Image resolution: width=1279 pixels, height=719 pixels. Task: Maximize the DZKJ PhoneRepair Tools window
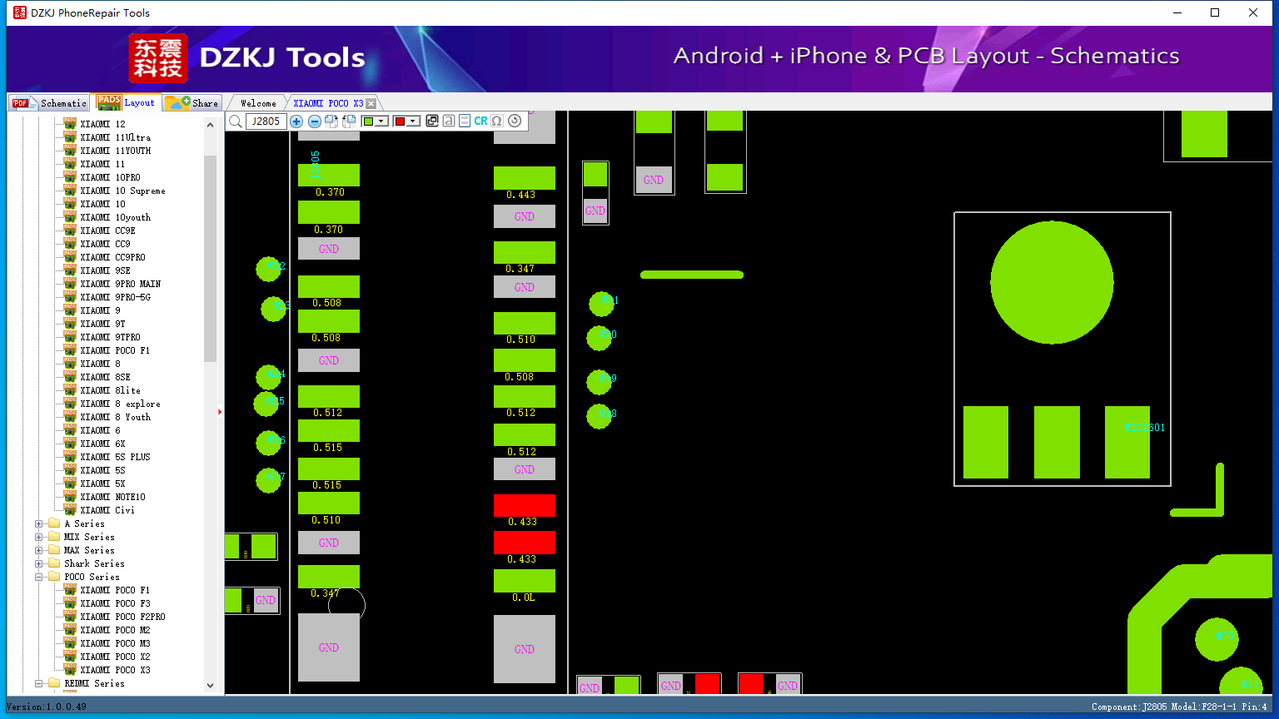point(1215,12)
